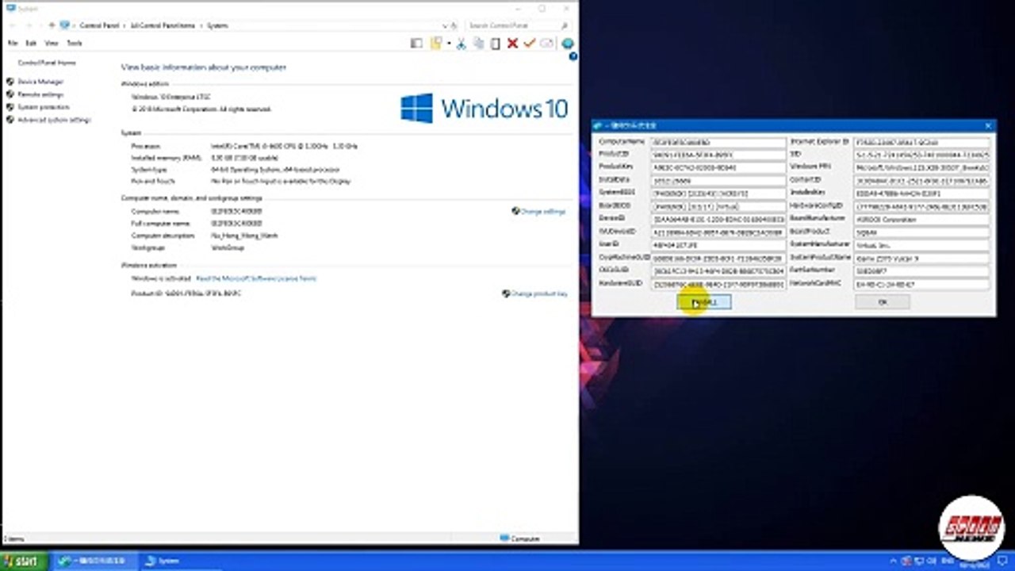
Task: Click the BoardManufacturer field in the dialog
Action: click(921, 219)
